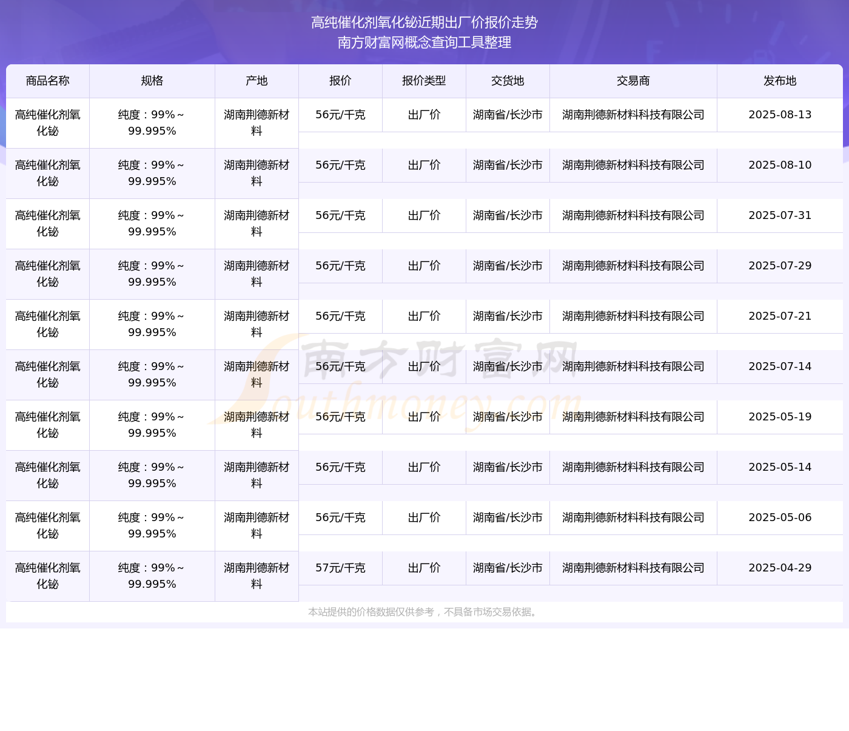The width and height of the screenshot is (849, 731).
Task: Click 湖南荆德新材料科技有限公司 in the 2025-07-29 row
Action: coord(633,266)
